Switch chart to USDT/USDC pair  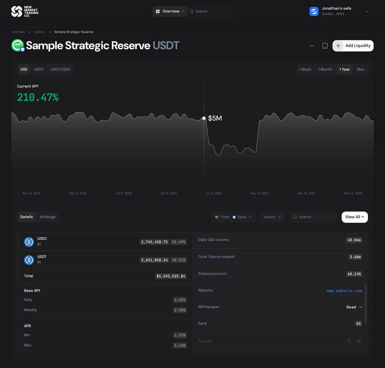(x=60, y=69)
